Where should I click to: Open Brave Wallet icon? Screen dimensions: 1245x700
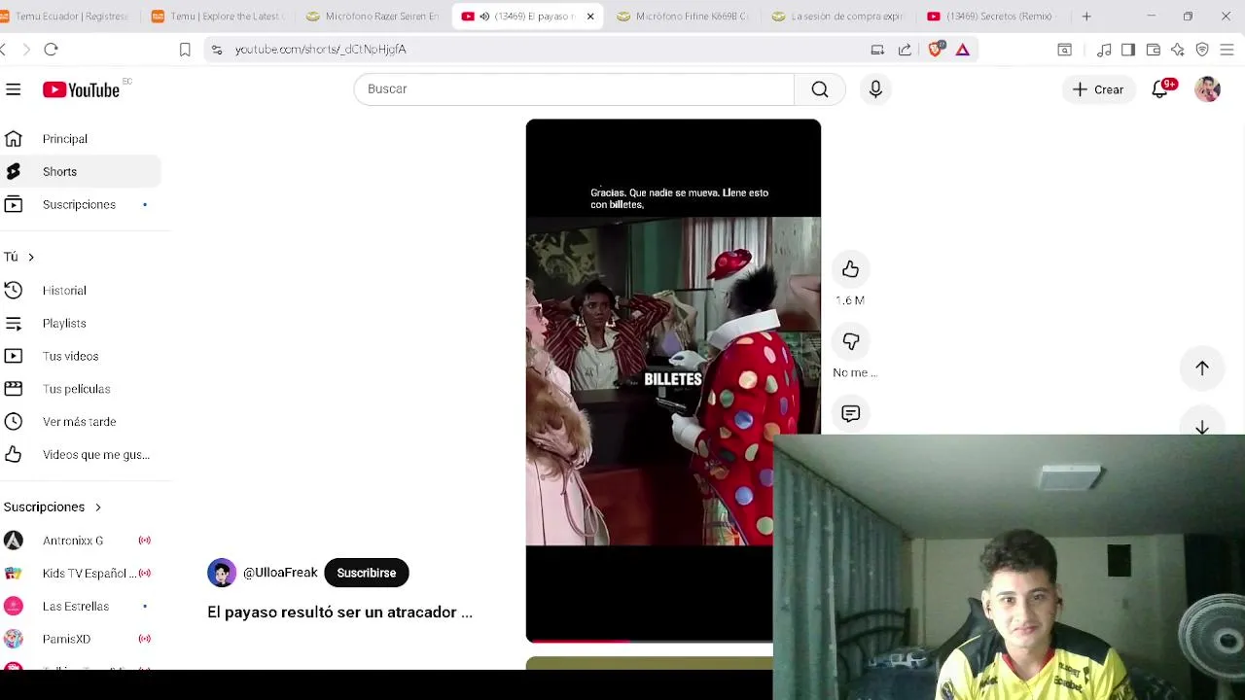pyautogui.click(x=1154, y=50)
